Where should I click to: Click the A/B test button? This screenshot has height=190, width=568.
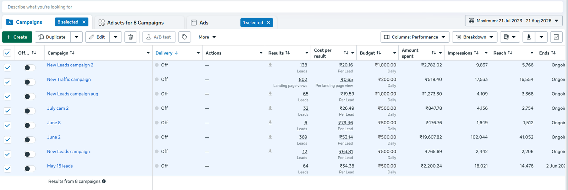pos(159,37)
